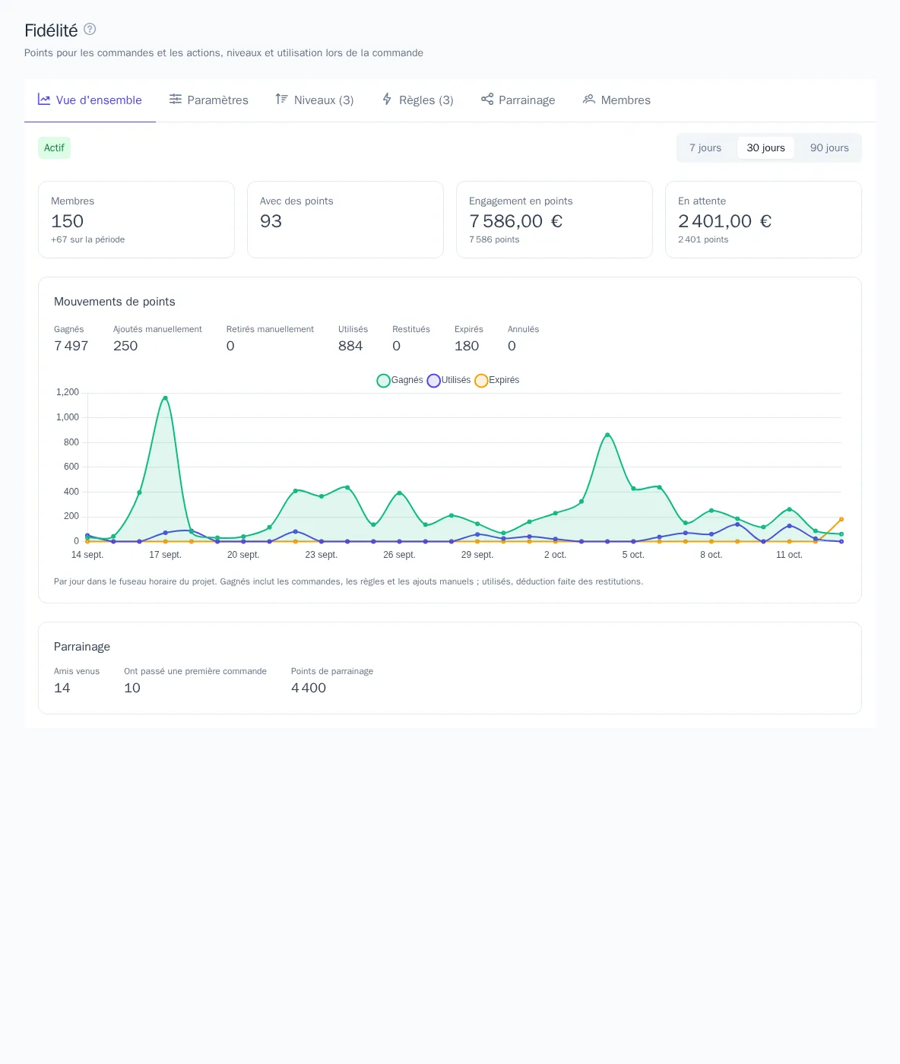Click the Ajoutés manuellement value 250
The width and height of the screenshot is (900, 1064).
click(x=125, y=346)
